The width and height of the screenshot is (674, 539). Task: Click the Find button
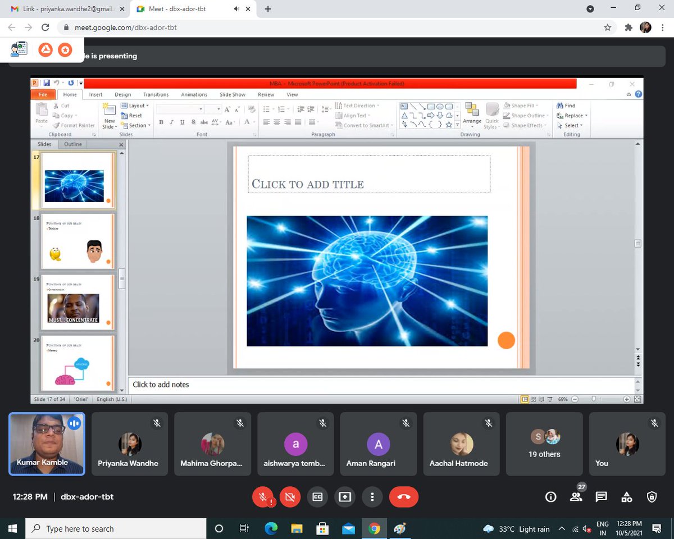(x=566, y=106)
